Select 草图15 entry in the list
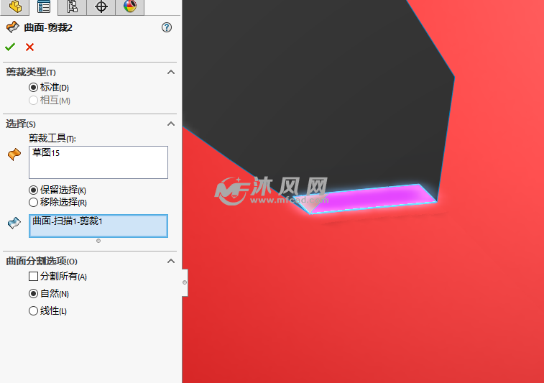 (46, 152)
